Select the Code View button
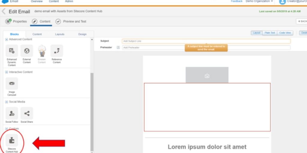The image size is (307, 153). [x=285, y=33]
